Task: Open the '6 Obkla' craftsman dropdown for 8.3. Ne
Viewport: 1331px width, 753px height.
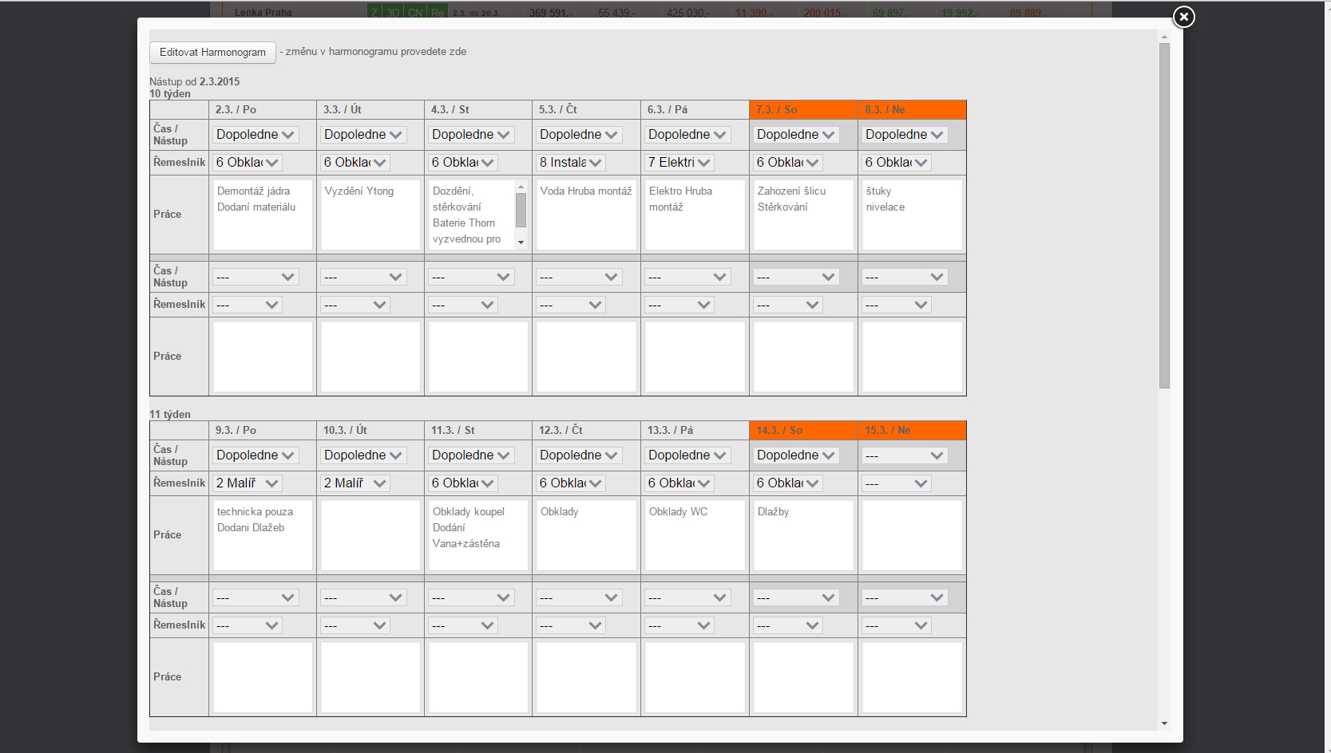Action: 896,163
